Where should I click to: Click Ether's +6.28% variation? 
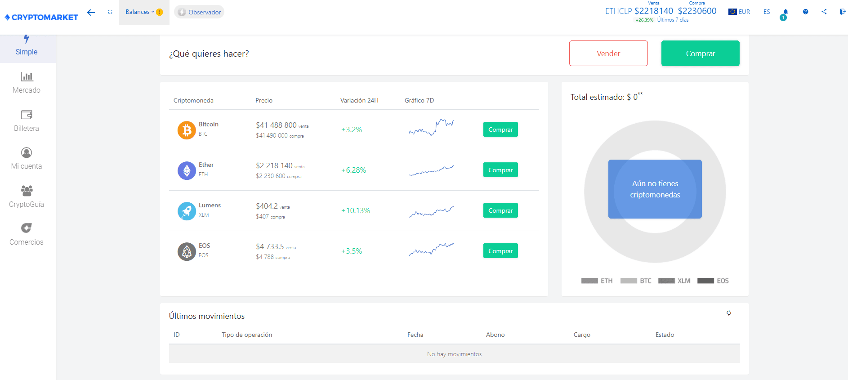[354, 170]
